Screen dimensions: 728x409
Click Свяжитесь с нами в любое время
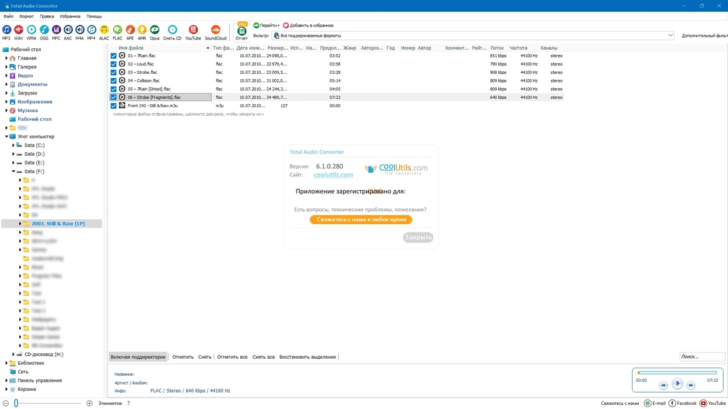pos(361,219)
